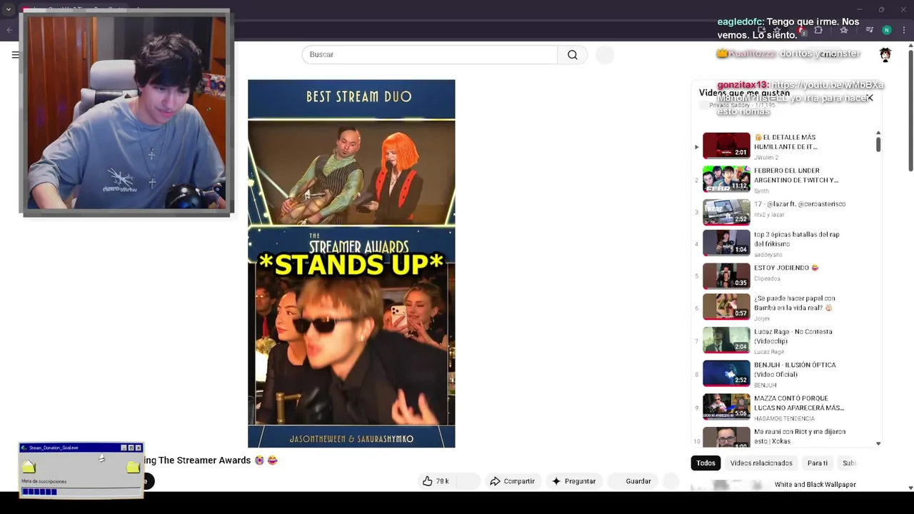Open the red extension icon with badge
Screen dimensions: 914x514
(803, 31)
